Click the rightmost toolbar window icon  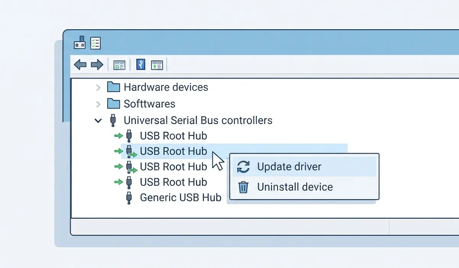coord(157,65)
